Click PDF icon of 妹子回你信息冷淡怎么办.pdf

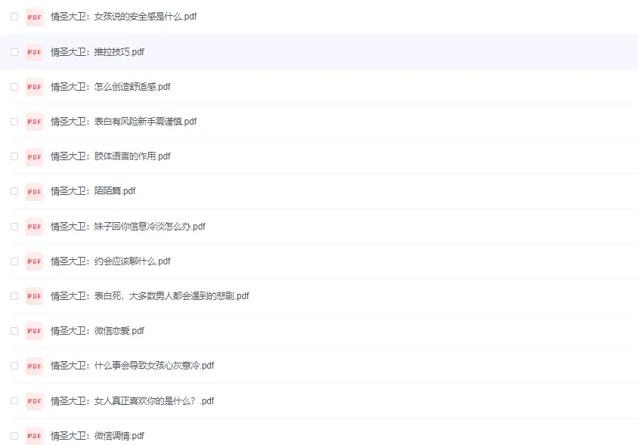tap(35, 227)
